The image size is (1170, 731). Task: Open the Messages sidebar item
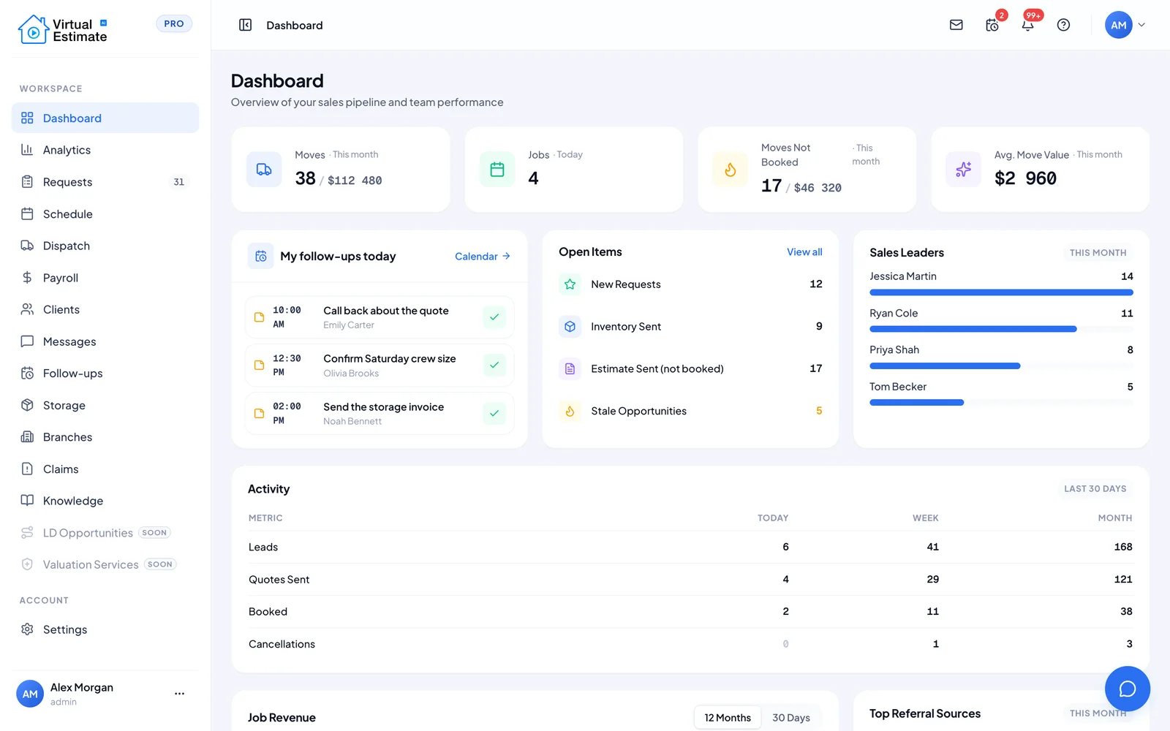click(x=105, y=341)
